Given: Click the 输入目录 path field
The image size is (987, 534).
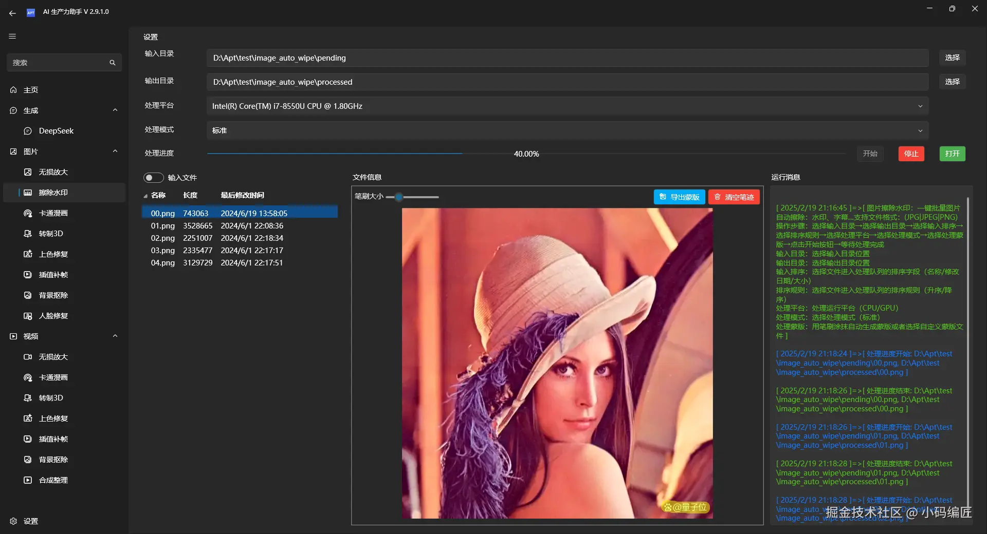Looking at the screenshot, I should (x=568, y=58).
